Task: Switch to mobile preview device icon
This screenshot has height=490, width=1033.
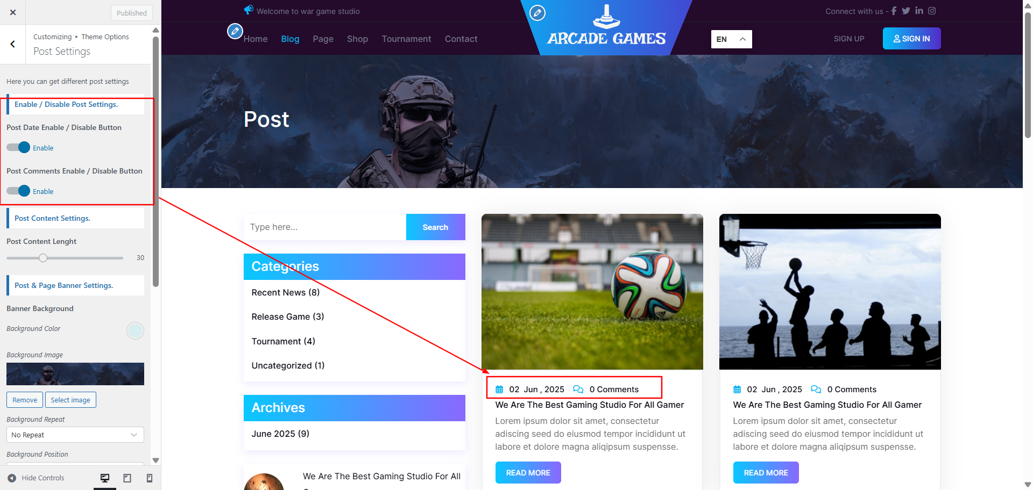Action: click(150, 478)
